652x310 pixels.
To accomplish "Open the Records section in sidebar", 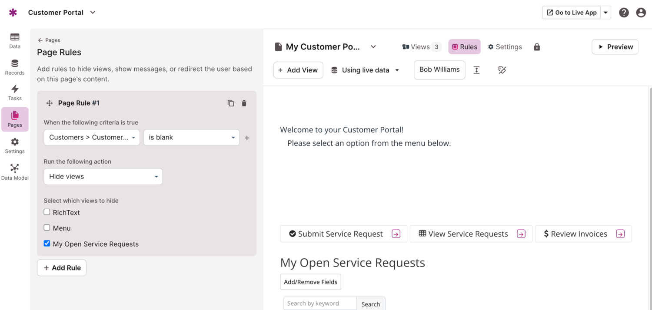I will coord(15,67).
